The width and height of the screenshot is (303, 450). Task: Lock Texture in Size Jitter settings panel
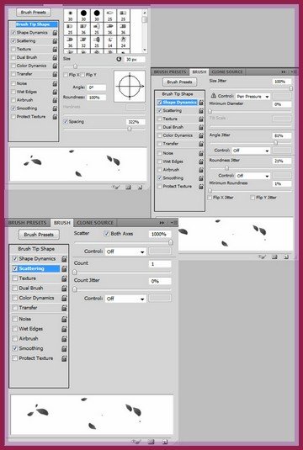click(201, 119)
